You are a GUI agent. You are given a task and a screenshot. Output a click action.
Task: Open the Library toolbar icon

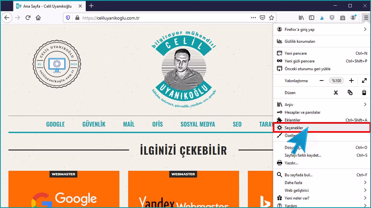click(301, 18)
